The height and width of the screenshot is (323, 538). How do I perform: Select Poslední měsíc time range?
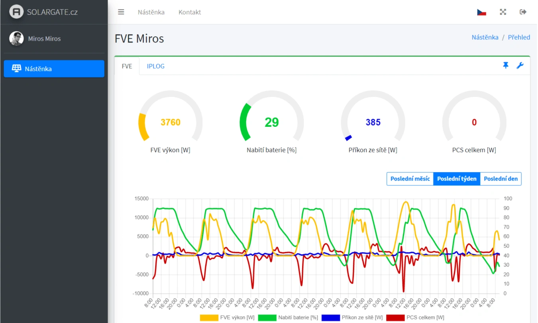[410, 179]
